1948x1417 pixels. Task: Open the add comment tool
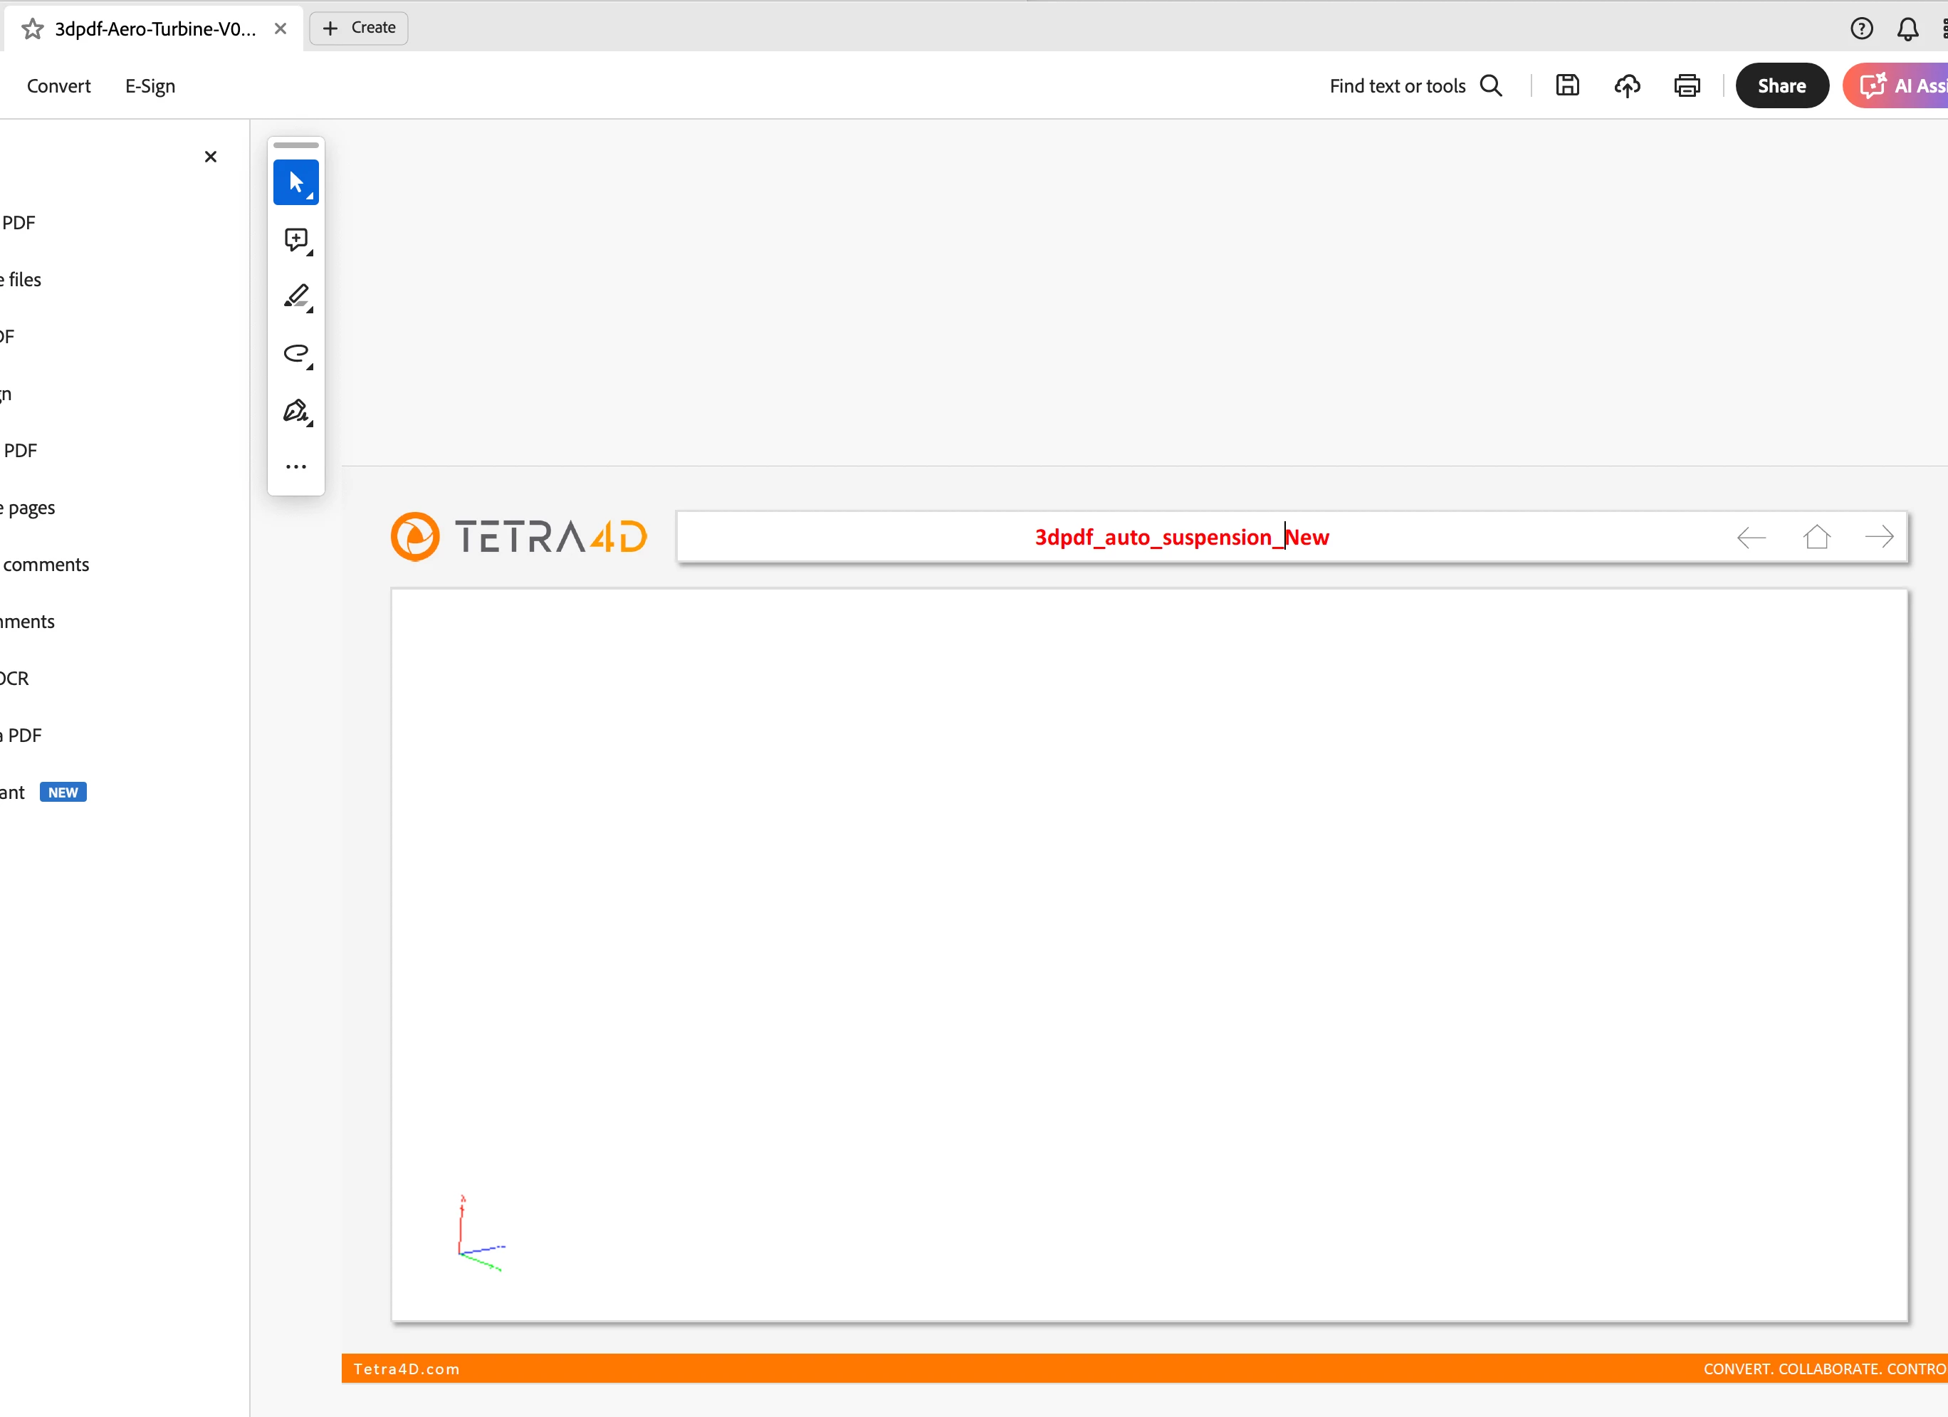click(x=295, y=239)
